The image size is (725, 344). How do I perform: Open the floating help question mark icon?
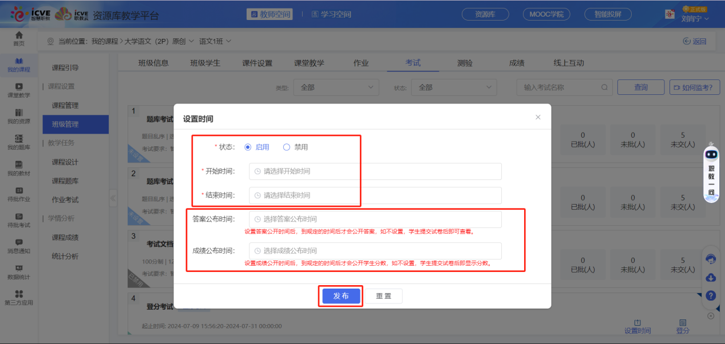click(x=710, y=296)
